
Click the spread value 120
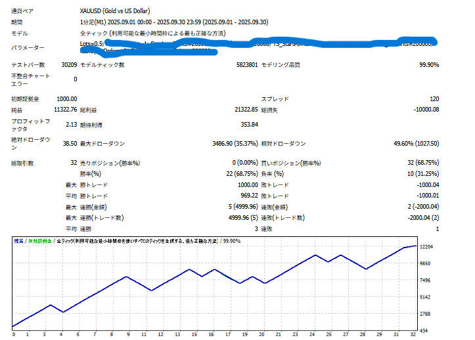tap(434, 99)
